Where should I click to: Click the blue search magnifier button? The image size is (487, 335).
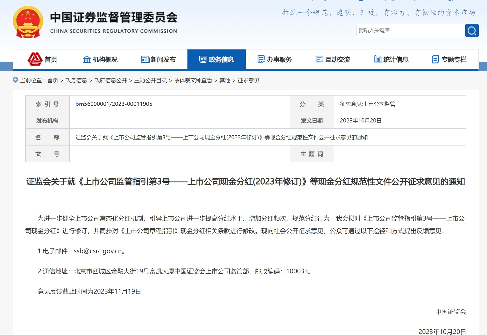tap(472, 31)
